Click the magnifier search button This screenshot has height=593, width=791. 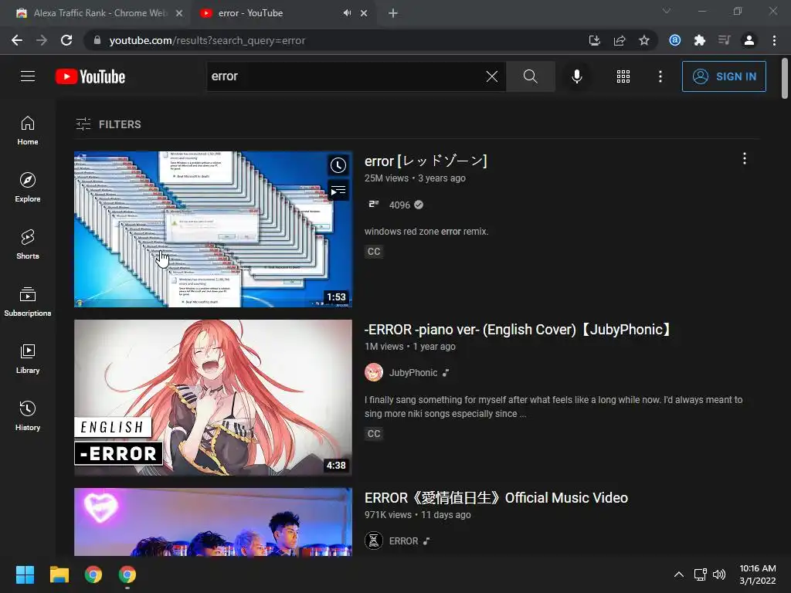(x=530, y=76)
